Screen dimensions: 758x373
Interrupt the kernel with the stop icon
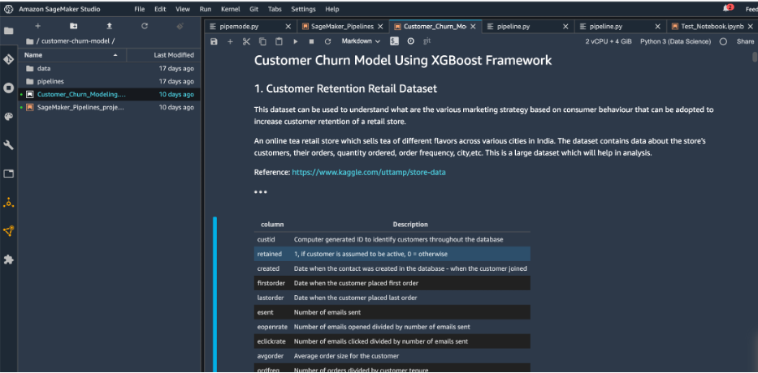click(x=311, y=41)
